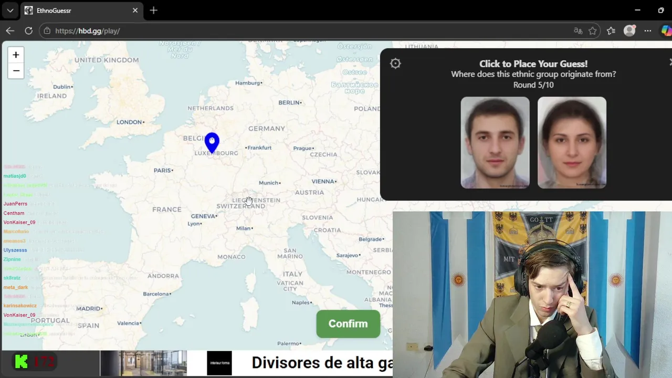Click chat user Centham

pos(14,213)
